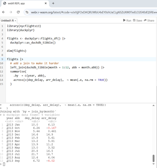
Task: Click 20.8 dep_delay in Jun row
Action: pos(35,151)
